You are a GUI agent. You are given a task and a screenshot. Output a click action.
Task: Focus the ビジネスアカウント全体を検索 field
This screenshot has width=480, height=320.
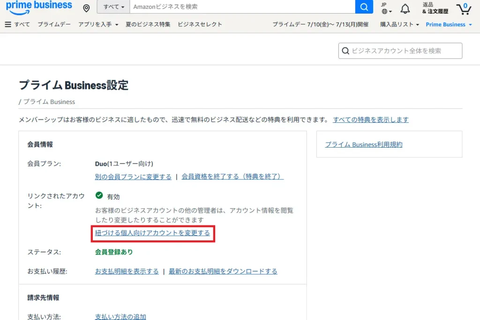[x=400, y=51]
